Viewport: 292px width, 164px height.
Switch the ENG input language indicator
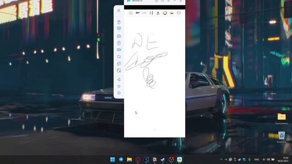[x=256, y=159]
